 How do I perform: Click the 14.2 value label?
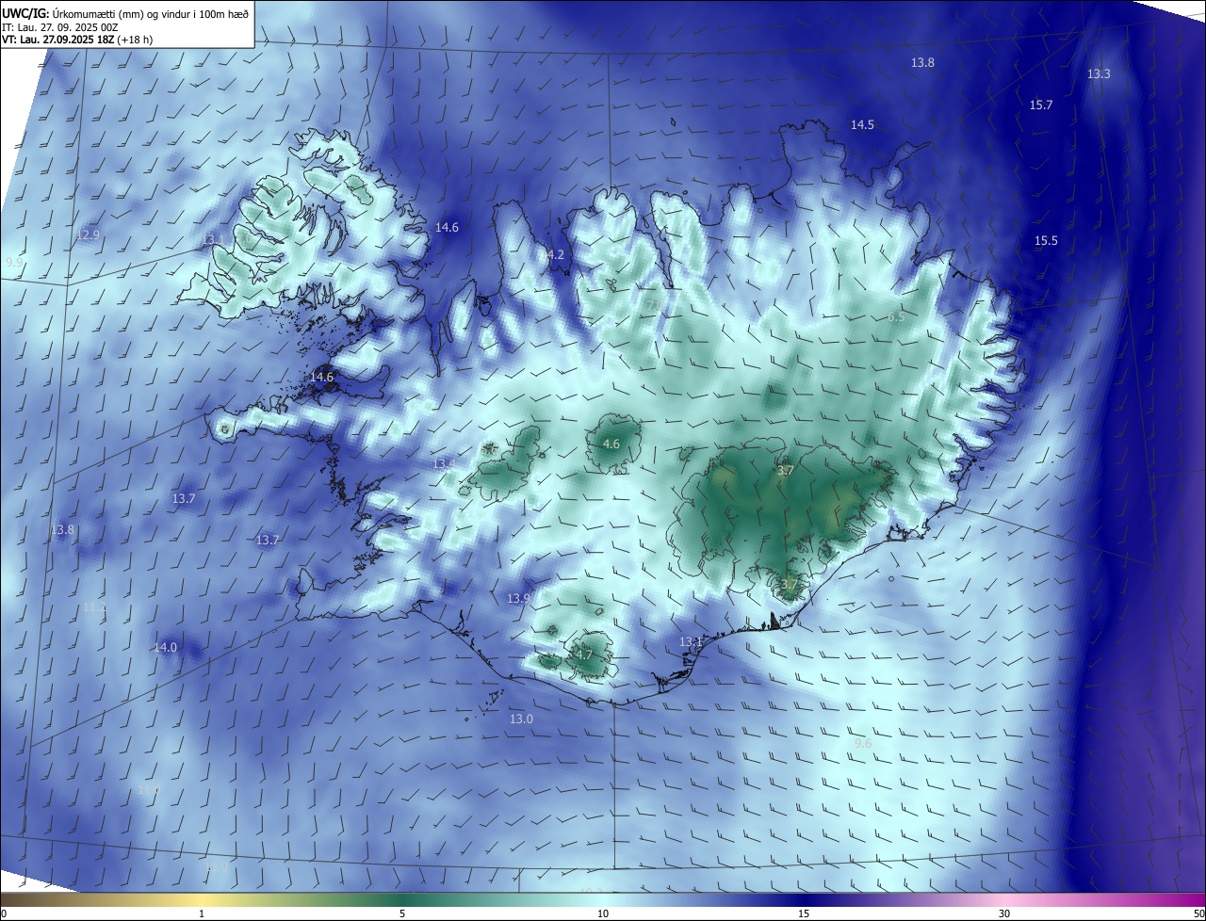pos(553,255)
